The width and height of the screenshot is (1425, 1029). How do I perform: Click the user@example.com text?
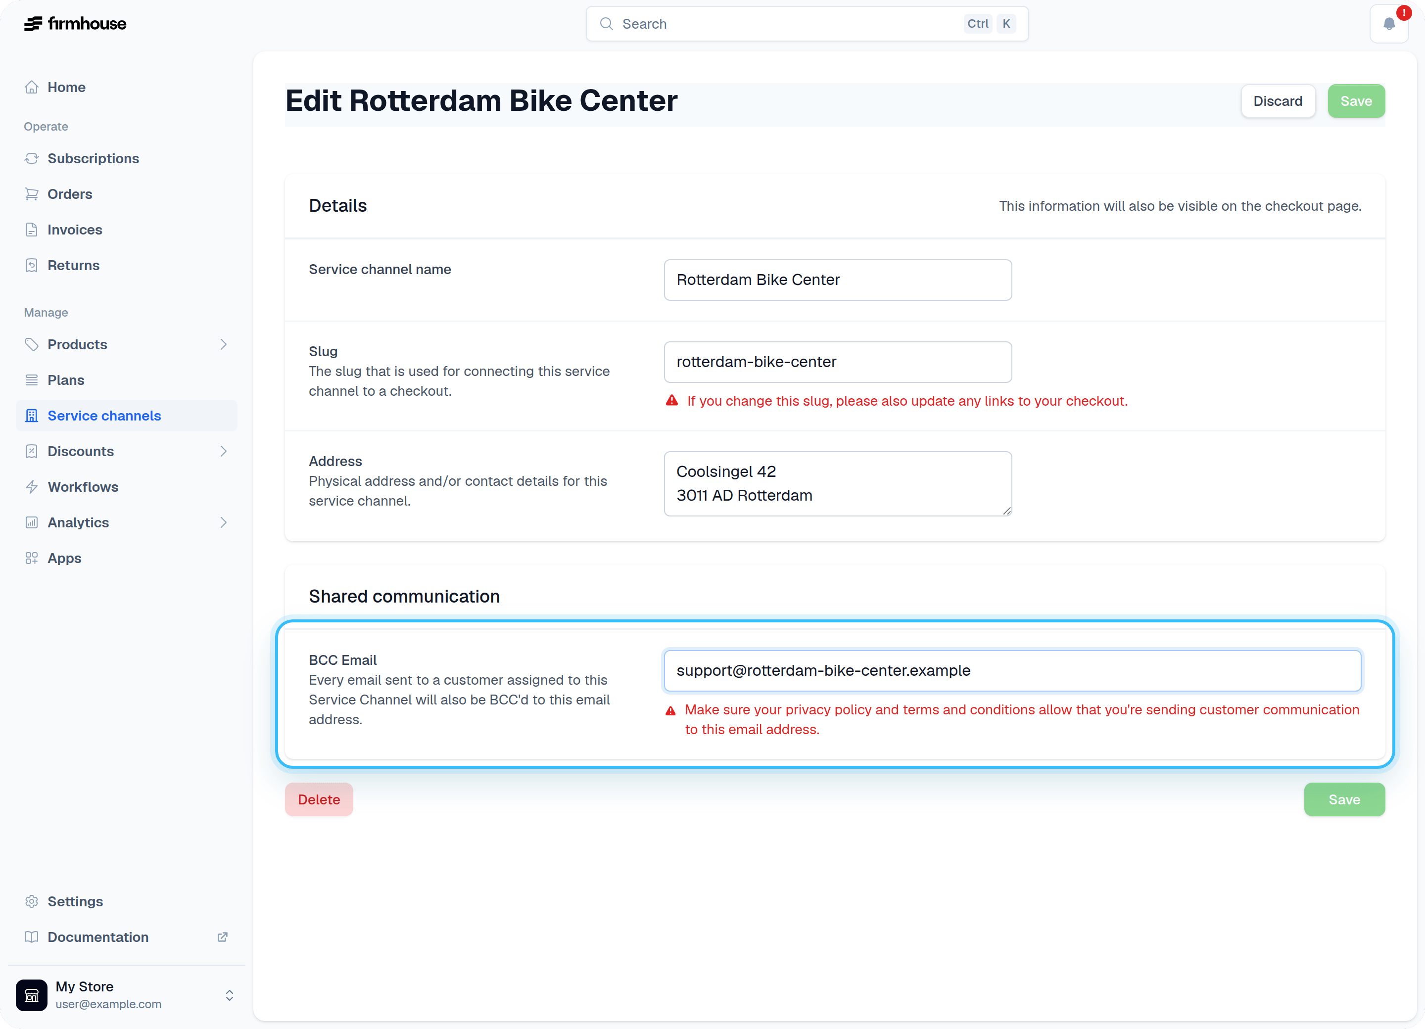coord(108,1004)
